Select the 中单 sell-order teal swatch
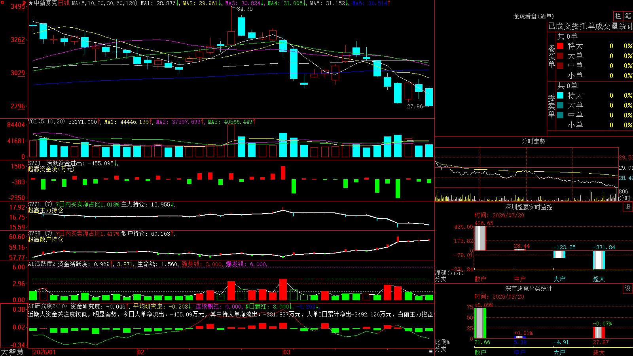The height and width of the screenshot is (356, 633). point(560,115)
